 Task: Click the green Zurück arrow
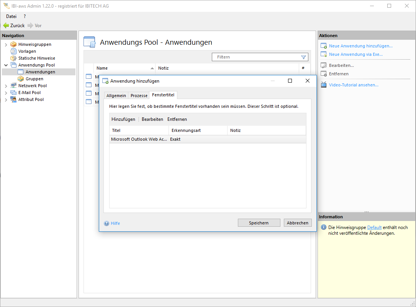click(6, 26)
